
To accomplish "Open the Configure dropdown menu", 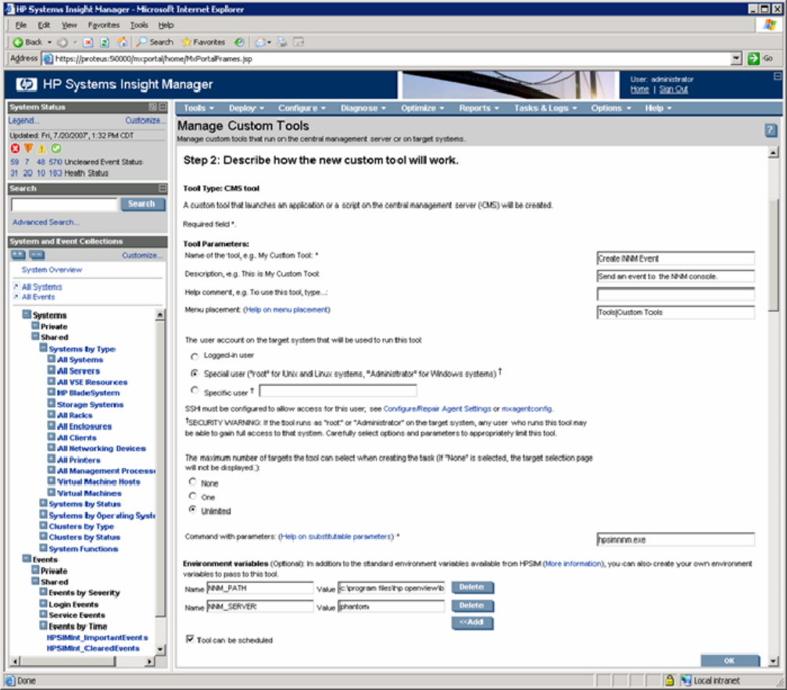I will point(302,108).
